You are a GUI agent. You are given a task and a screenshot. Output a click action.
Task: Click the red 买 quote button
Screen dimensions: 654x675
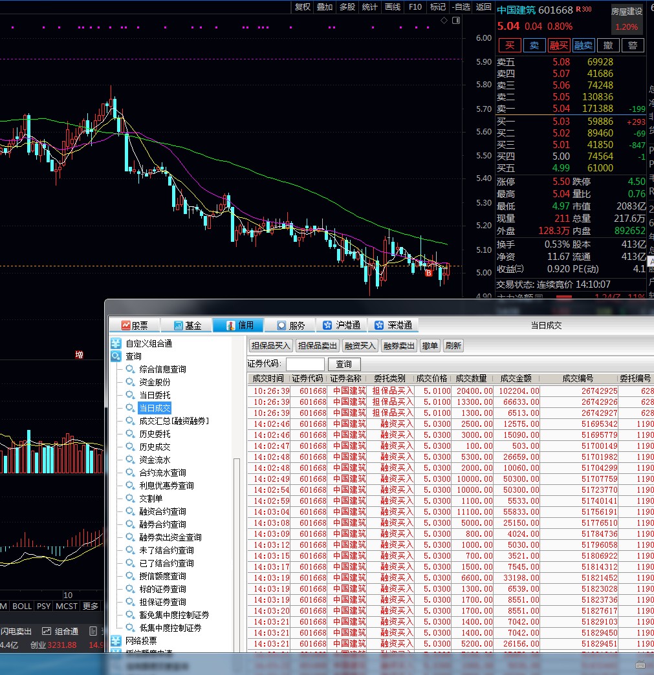coord(510,46)
